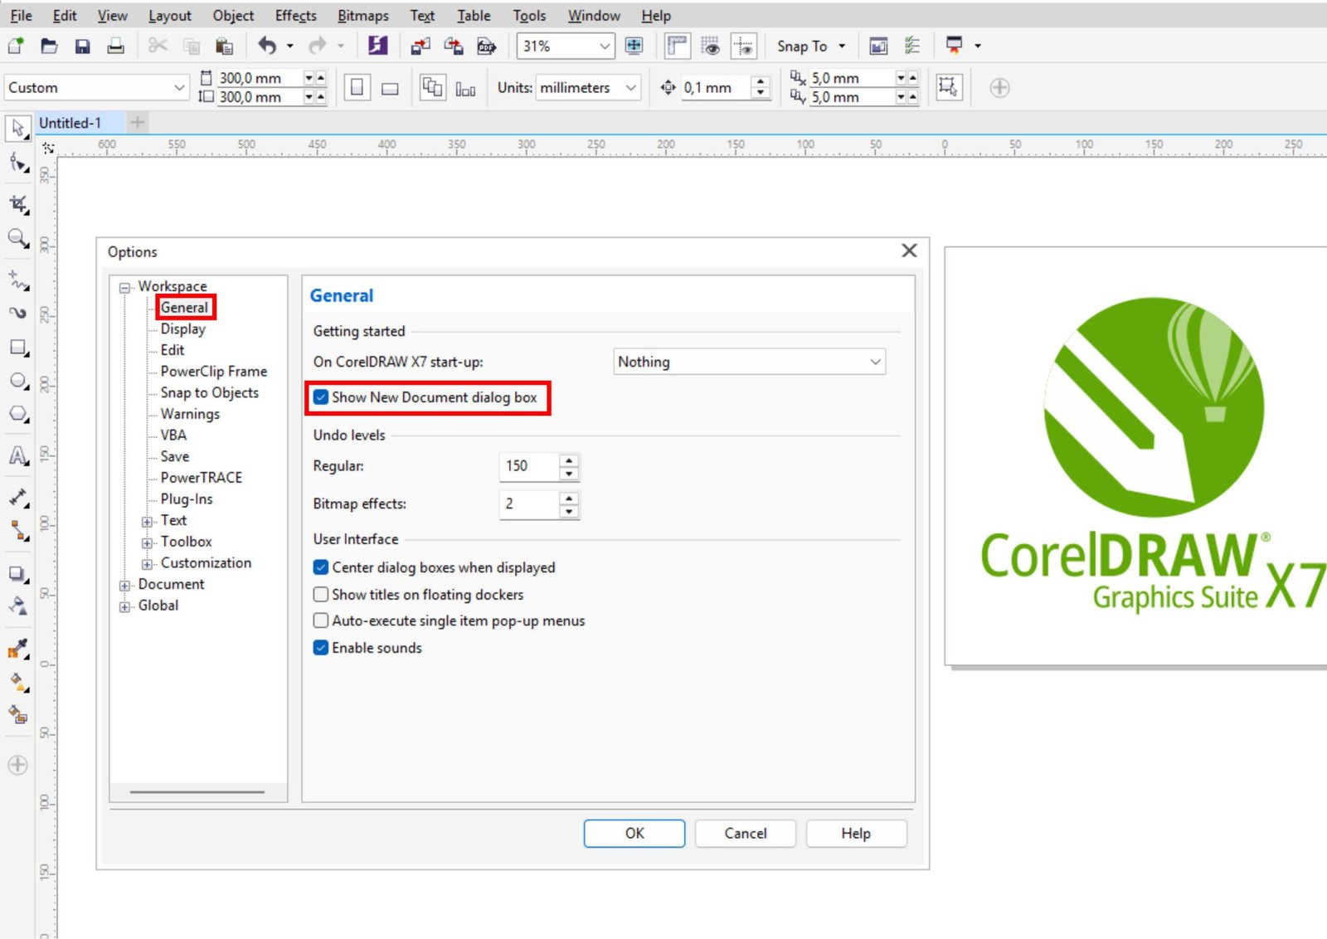This screenshot has width=1327, height=939.
Task: Open the Units dropdown showing millimeters
Action: tap(630, 88)
